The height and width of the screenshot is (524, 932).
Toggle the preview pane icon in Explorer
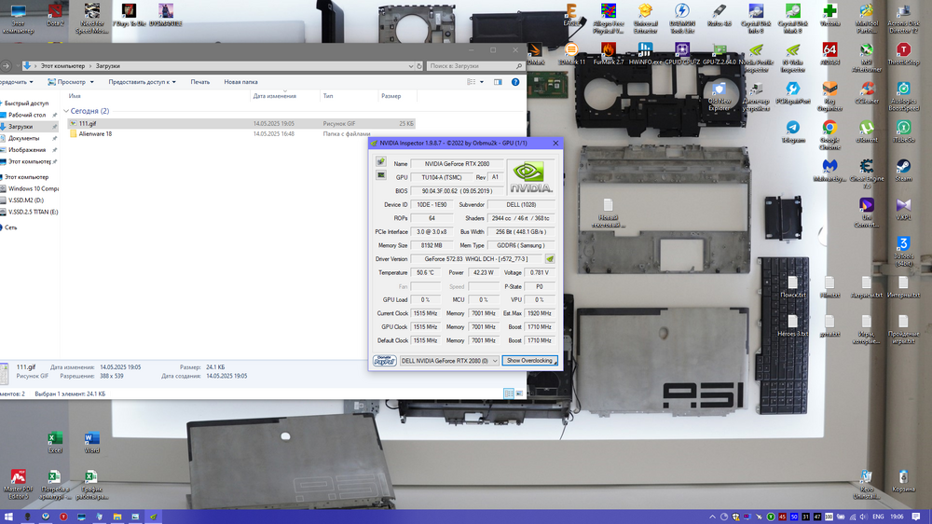click(x=498, y=82)
